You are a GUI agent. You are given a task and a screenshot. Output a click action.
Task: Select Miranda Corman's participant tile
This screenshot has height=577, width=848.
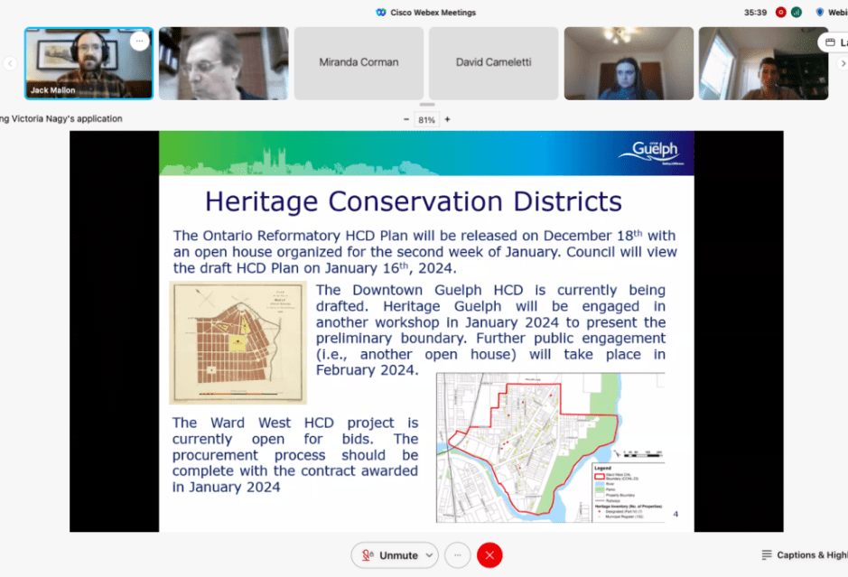pos(359,63)
